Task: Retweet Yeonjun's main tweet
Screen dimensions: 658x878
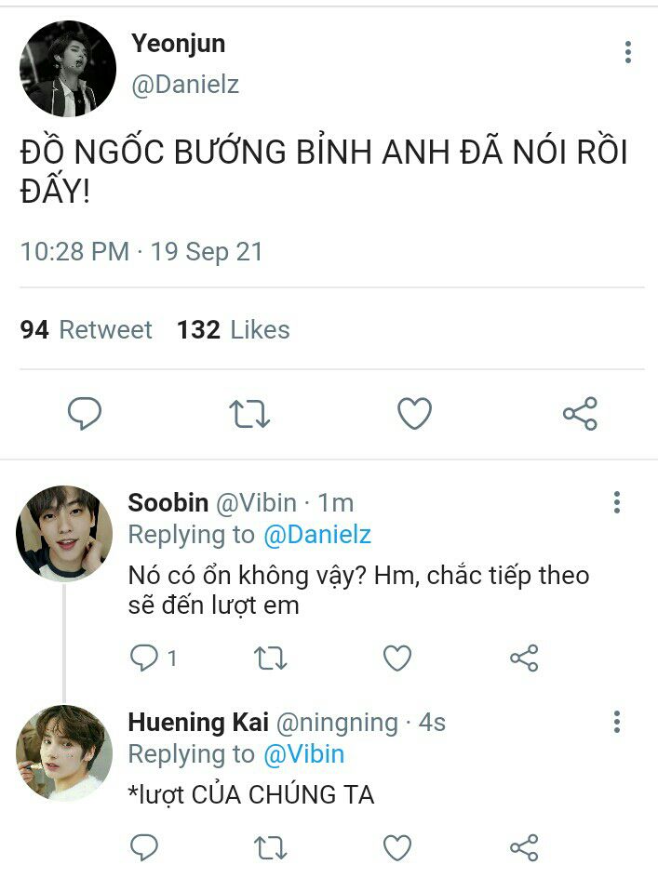Action: click(249, 413)
